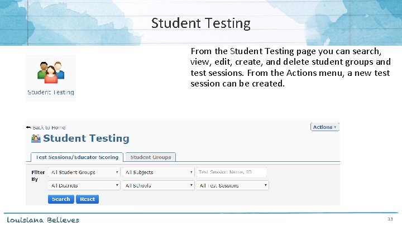Open the All Schools filter dropdown
This screenshot has height=226, width=402.
pos(158,185)
